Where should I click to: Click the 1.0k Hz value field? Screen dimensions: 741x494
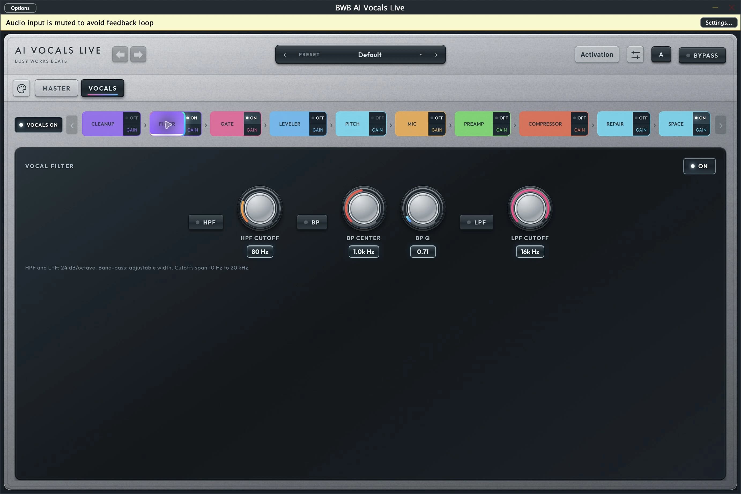(x=364, y=252)
